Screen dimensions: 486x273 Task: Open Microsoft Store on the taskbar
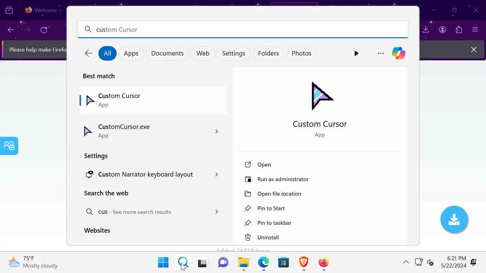[x=283, y=262]
